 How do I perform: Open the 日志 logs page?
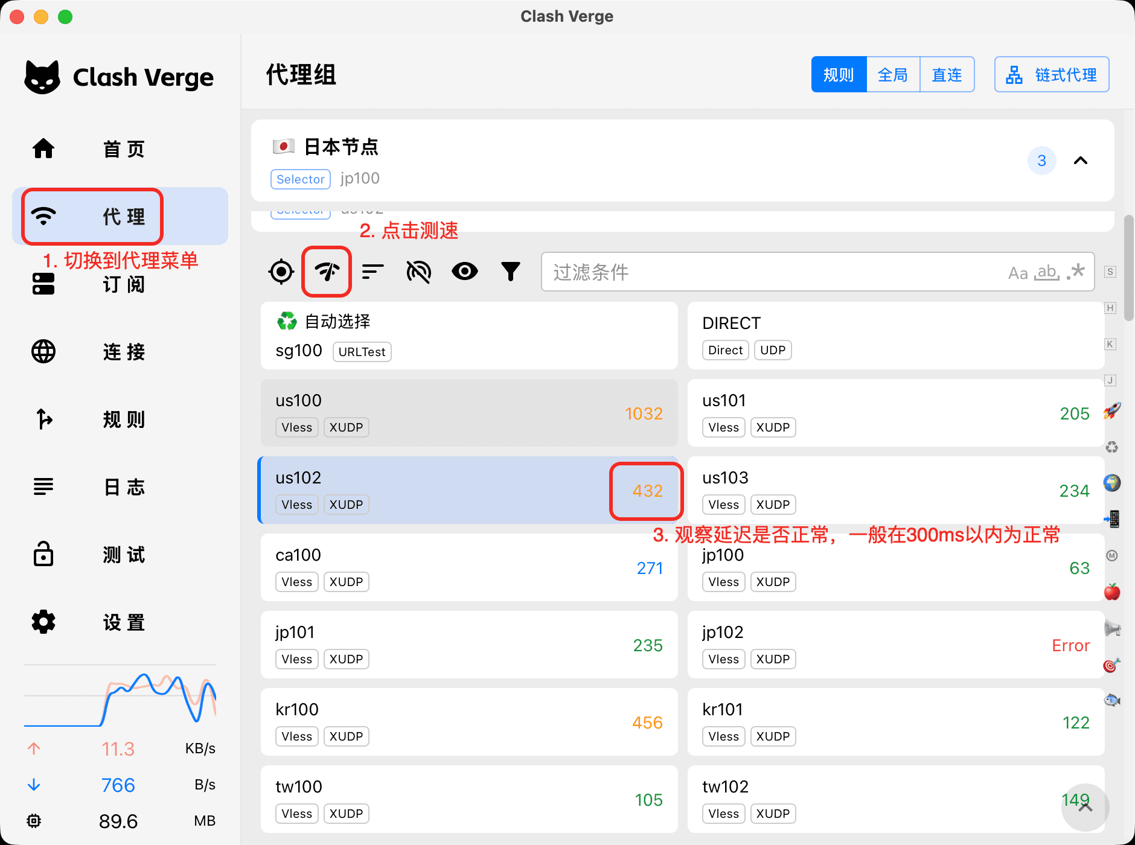[120, 486]
